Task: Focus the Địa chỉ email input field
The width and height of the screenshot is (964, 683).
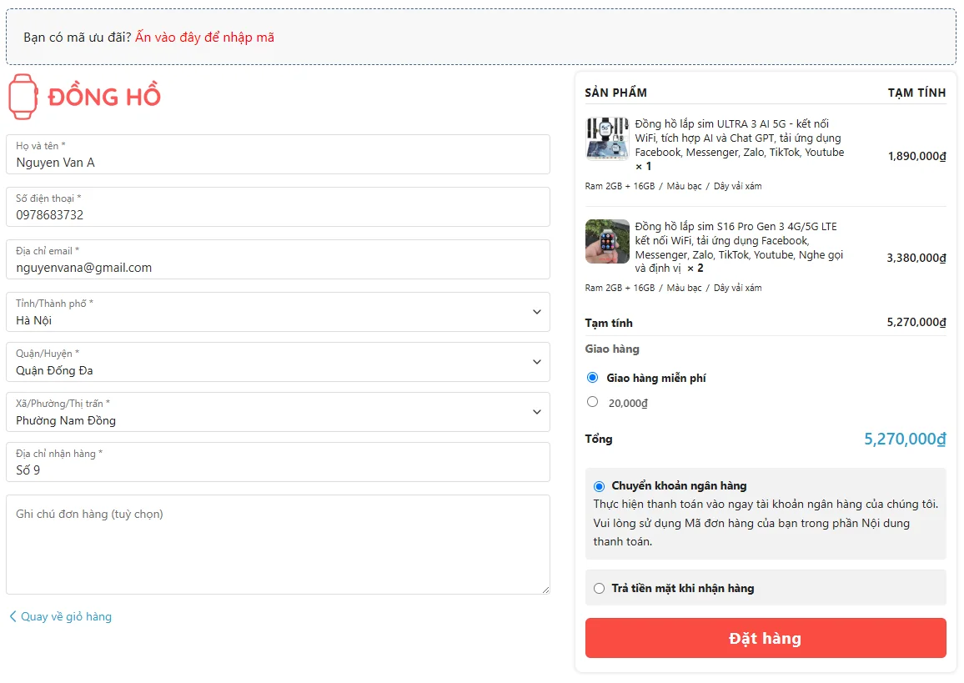Action: [x=278, y=259]
